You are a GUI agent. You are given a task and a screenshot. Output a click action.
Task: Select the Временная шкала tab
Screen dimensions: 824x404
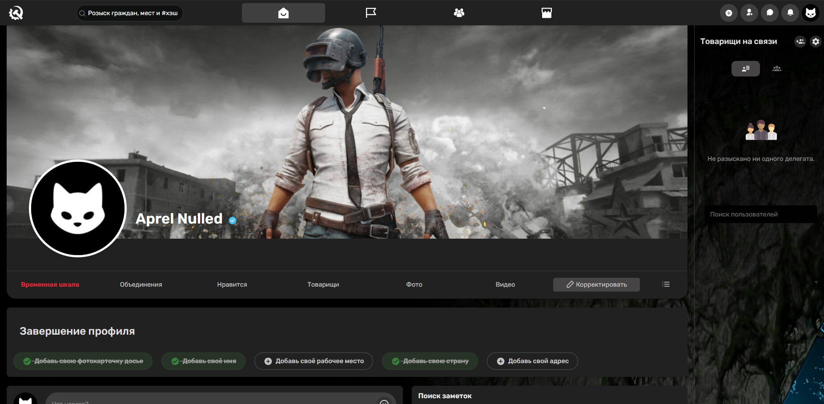point(50,284)
